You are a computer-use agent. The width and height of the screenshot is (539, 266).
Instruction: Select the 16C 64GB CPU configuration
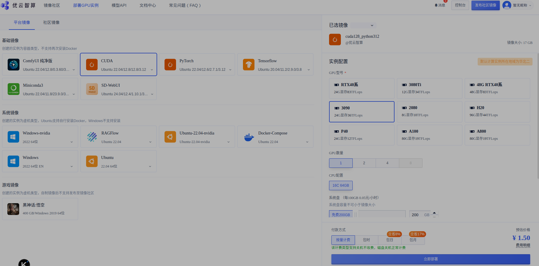tap(341, 185)
